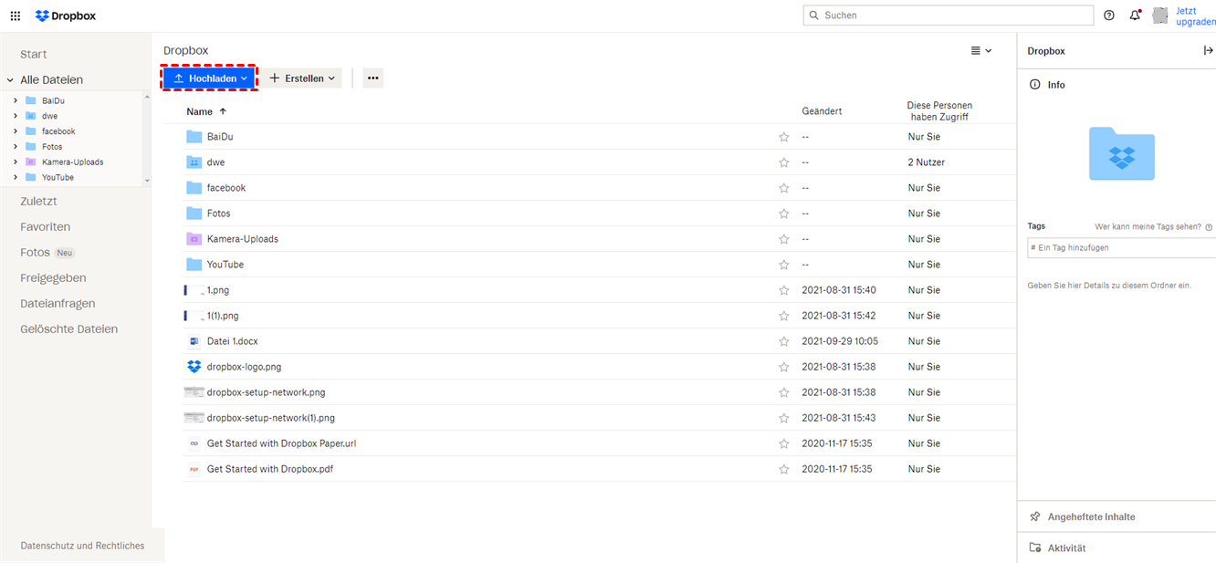This screenshot has width=1216, height=563.
Task: Click the pin icon beside Angeheftete Inhalte
Action: 1034,516
